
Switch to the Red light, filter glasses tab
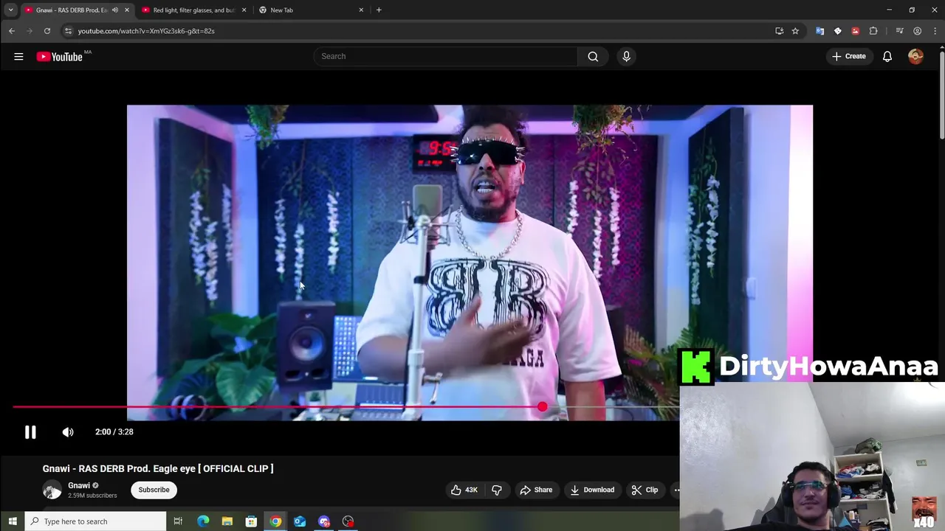click(193, 10)
